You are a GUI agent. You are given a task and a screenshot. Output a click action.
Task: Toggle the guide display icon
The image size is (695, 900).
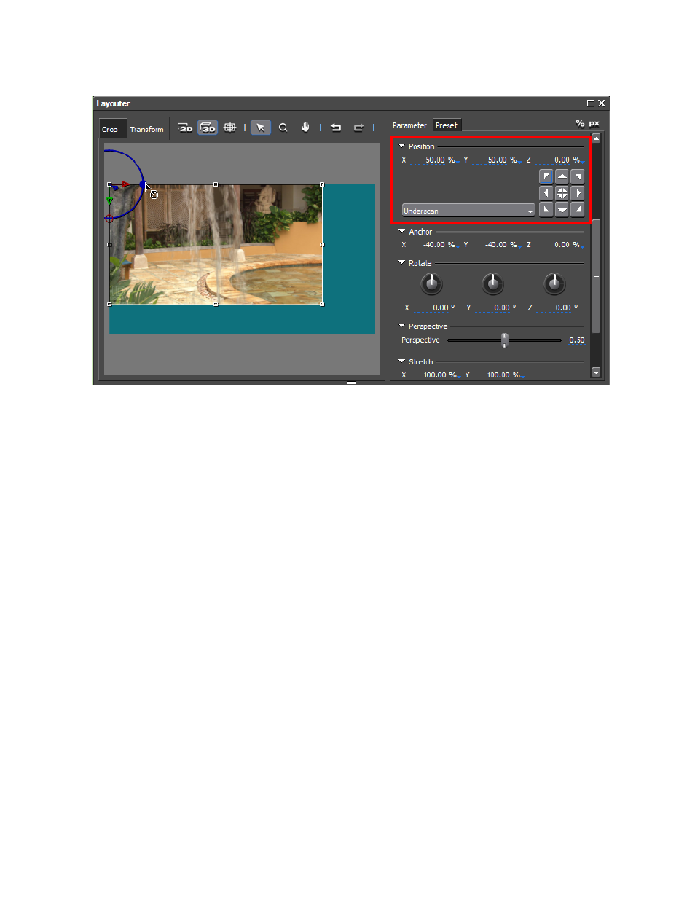pos(230,128)
